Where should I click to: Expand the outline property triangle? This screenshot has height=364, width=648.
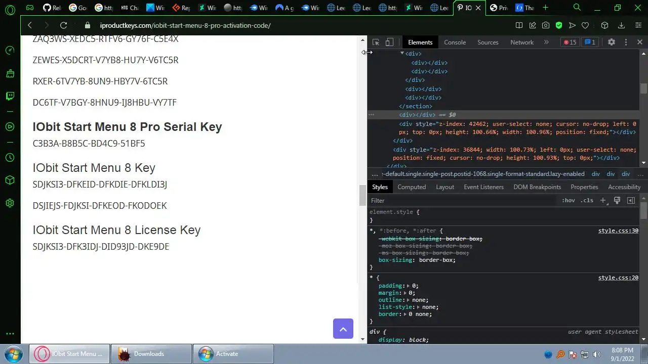(408, 300)
